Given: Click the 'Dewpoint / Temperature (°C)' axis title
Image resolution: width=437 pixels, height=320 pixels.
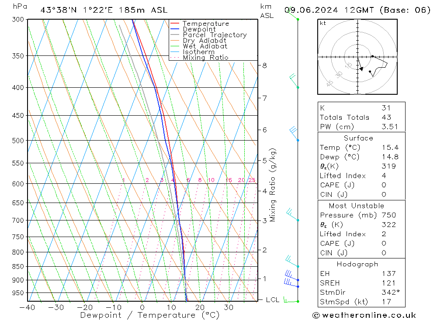Looking at the screenshot, I should point(150,315).
